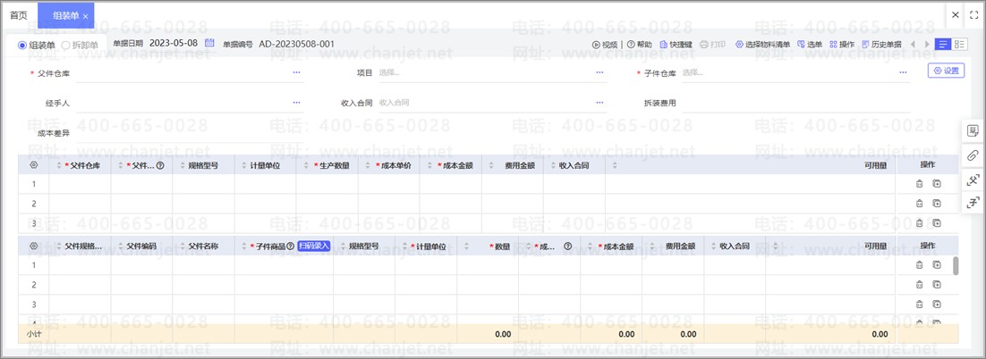Click the note/remark icon at top of right sidebar

(x=973, y=130)
